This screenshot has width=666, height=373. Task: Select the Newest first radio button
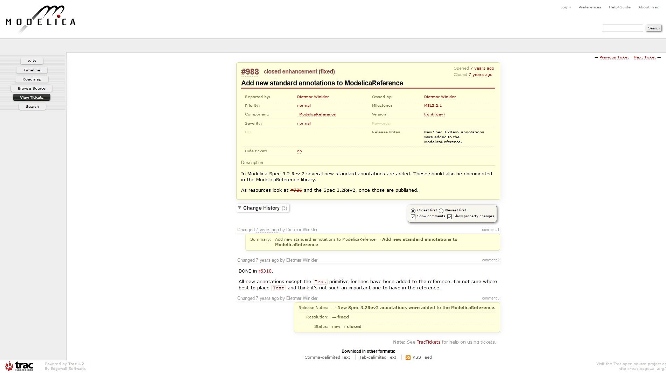click(441, 210)
